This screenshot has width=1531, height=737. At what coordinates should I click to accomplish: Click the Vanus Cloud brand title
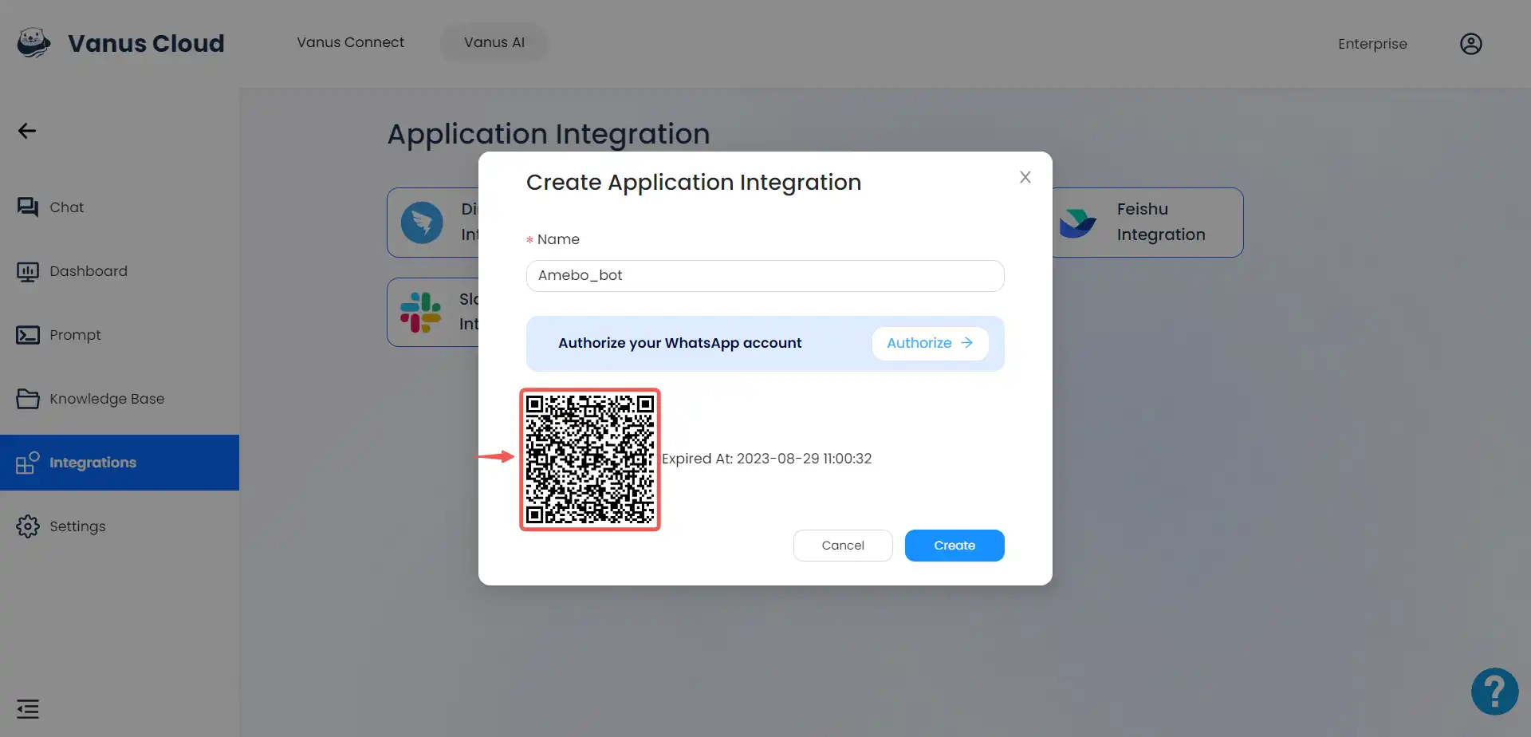click(x=146, y=43)
